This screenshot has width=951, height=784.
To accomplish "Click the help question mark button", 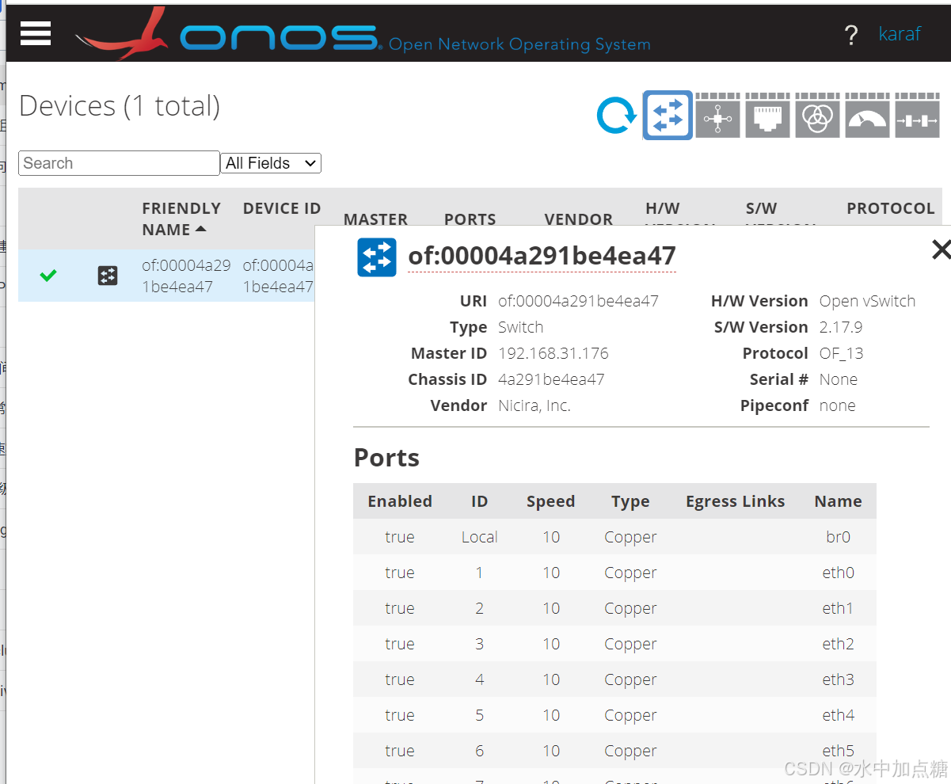I will (851, 35).
